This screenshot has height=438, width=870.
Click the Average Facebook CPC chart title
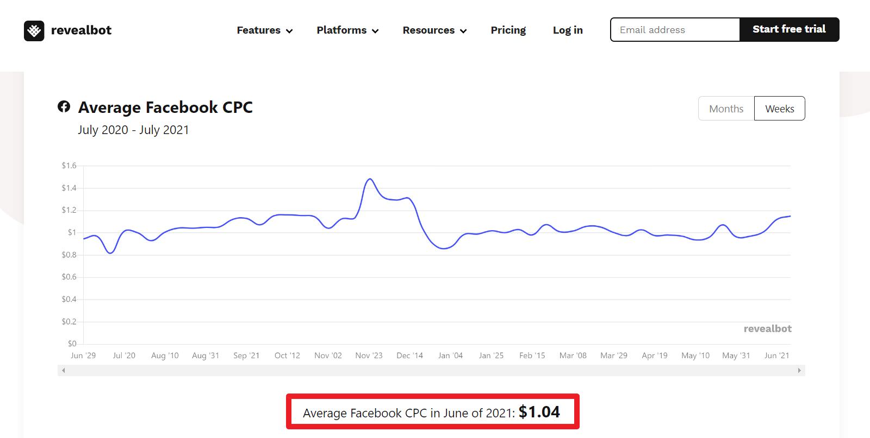pyautogui.click(x=165, y=107)
